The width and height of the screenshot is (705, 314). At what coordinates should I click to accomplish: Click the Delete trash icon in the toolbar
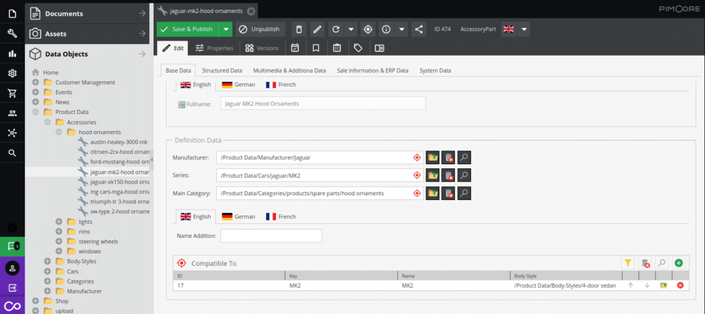pyautogui.click(x=299, y=29)
